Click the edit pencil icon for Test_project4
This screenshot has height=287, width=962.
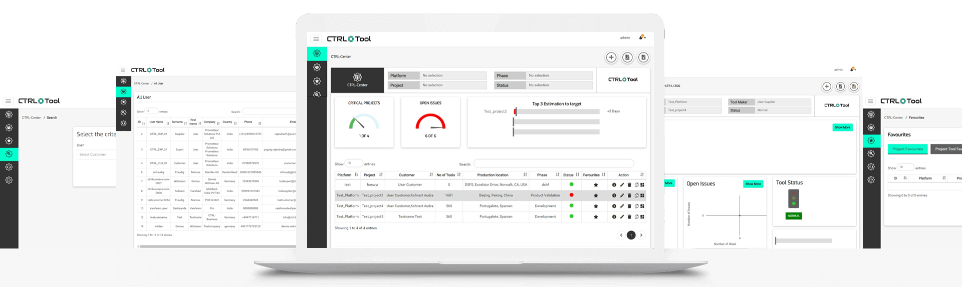[x=622, y=206]
